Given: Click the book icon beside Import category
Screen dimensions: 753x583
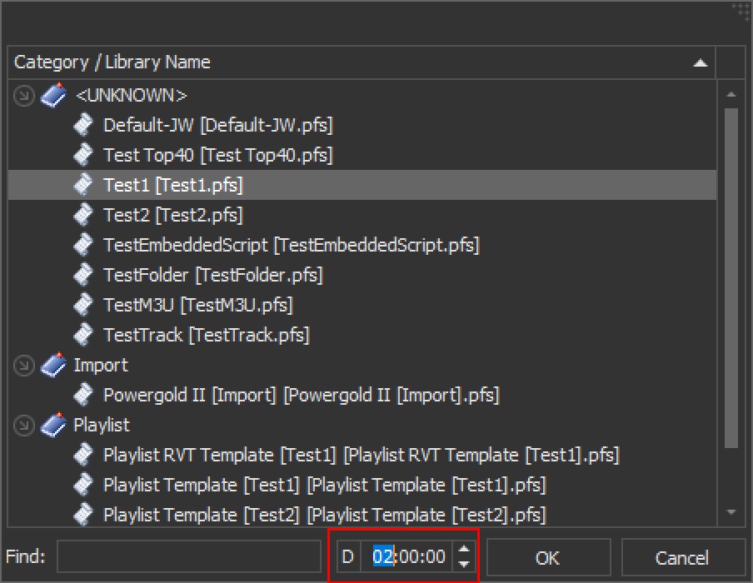Looking at the screenshot, I should [x=53, y=365].
